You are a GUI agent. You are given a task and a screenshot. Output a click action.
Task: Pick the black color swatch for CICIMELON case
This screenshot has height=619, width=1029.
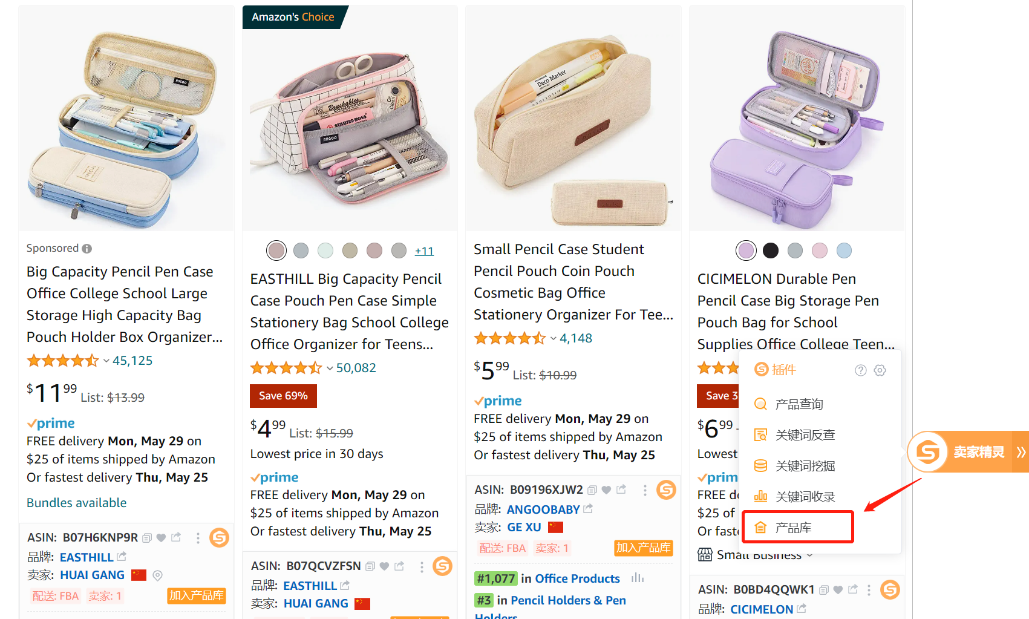771,251
